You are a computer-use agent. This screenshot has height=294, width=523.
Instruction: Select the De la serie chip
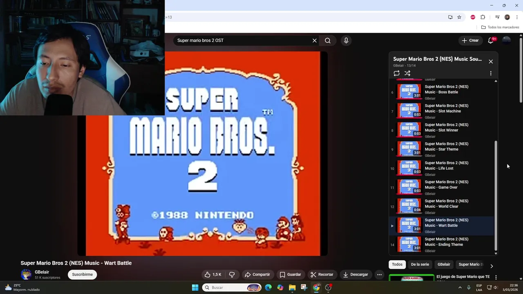click(x=420, y=265)
